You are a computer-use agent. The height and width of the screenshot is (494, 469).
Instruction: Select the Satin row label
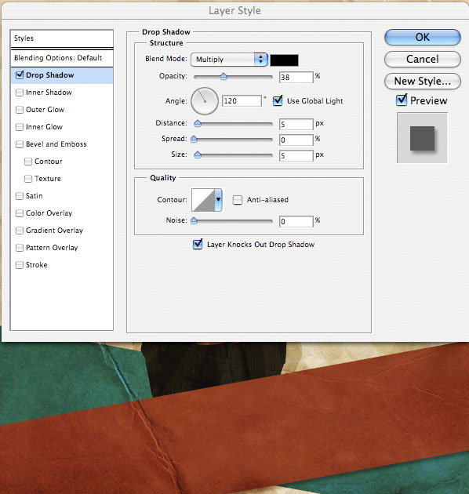pos(34,196)
